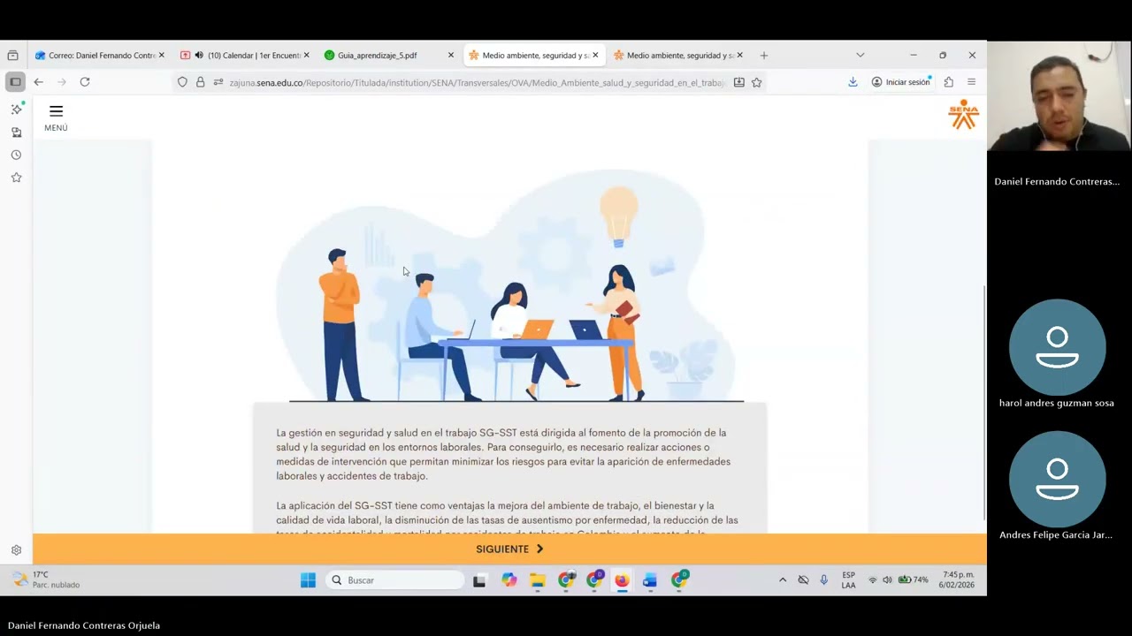This screenshot has width=1132, height=636.
Task: Open the volume speaker tray icon
Action: click(887, 580)
